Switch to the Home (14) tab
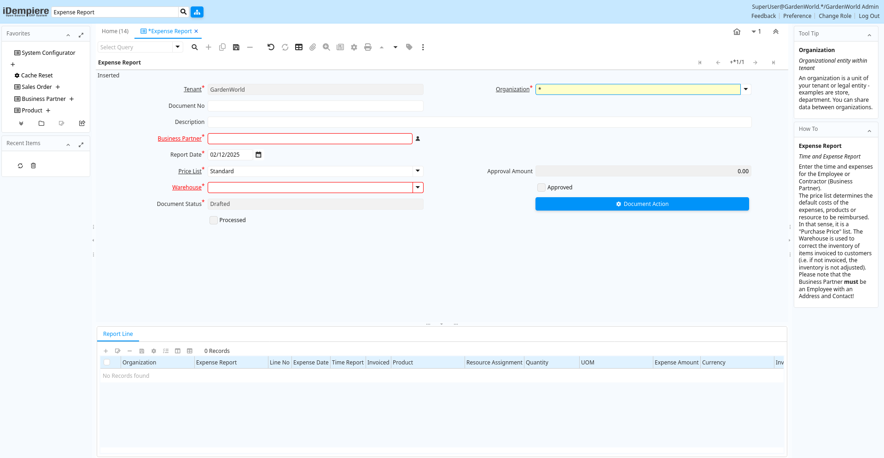Screen dimensions: 884x458 click(x=115, y=31)
